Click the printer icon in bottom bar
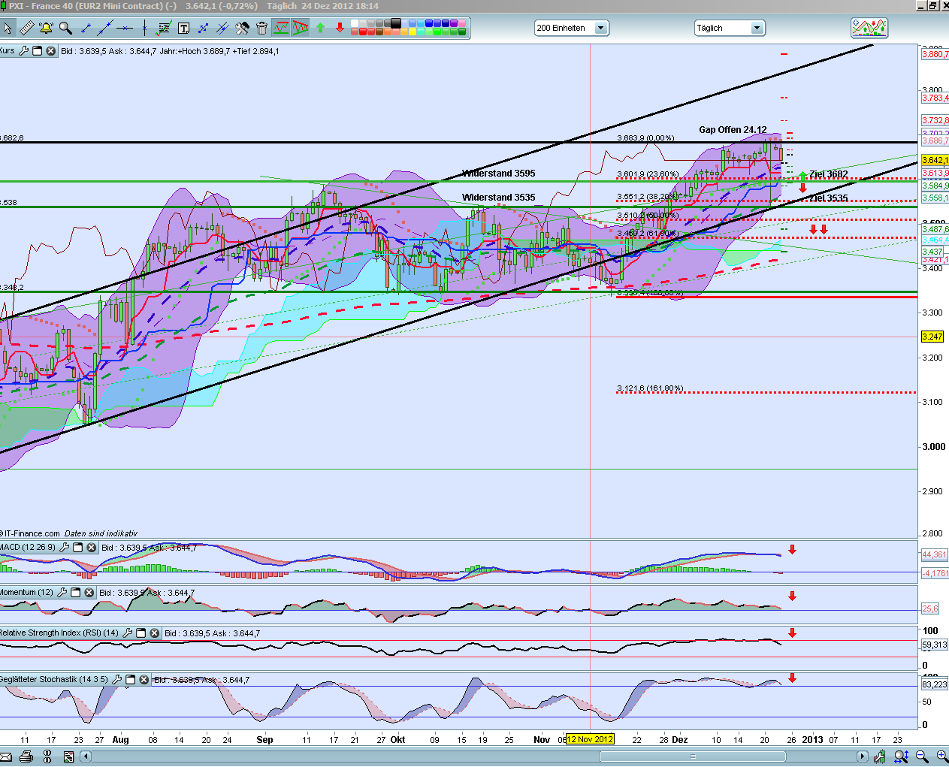This screenshot has height=767, width=949. pos(26,756)
